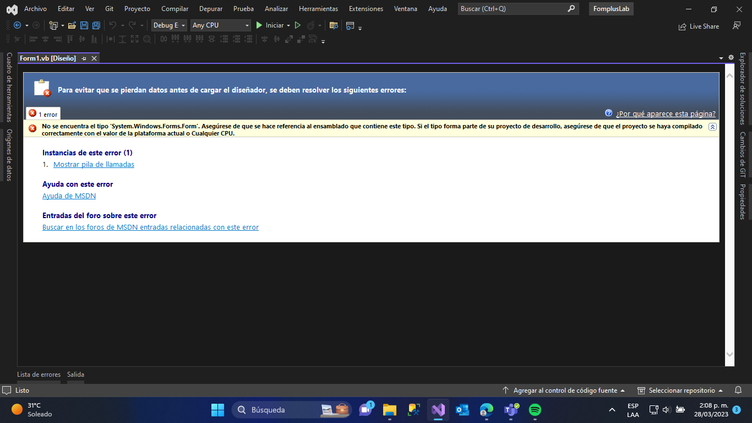Expand the Navigate Backward history dropdown arrow
Viewport: 752px width, 423px height.
tap(26, 25)
